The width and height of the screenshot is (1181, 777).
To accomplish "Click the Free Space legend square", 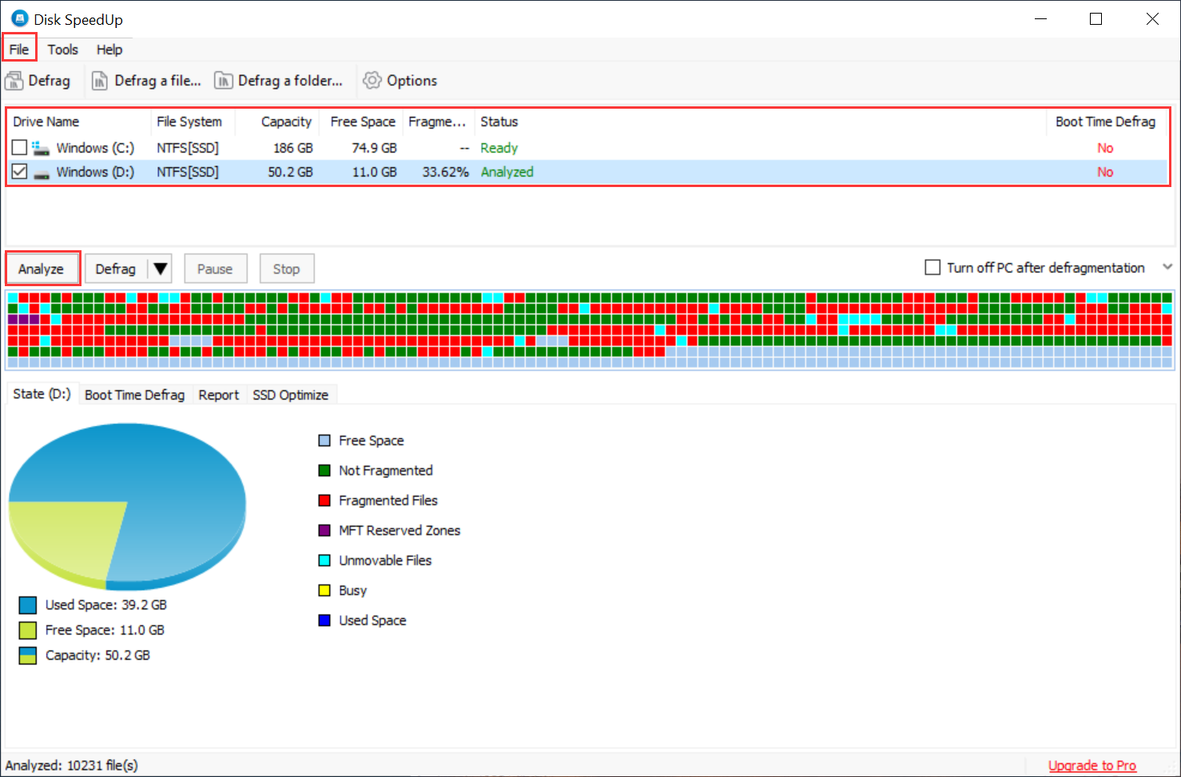I will [x=324, y=440].
